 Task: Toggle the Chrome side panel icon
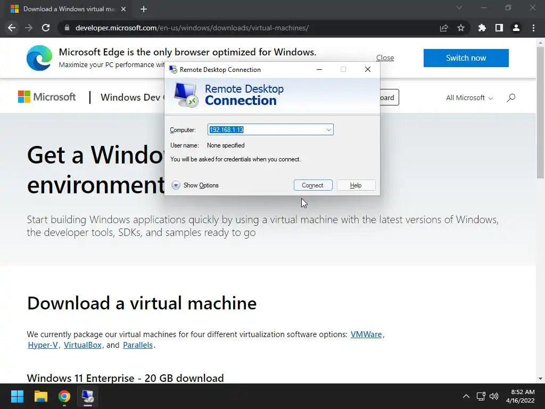[x=499, y=28]
